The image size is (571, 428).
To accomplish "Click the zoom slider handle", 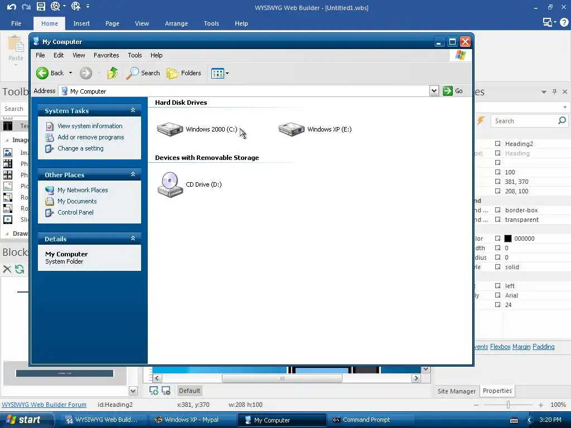I will point(508,405).
